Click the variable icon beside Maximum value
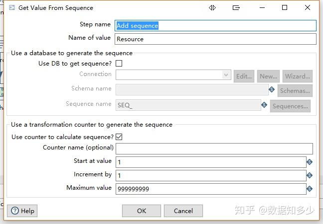Screen dimensions: 323x224 [310, 189]
